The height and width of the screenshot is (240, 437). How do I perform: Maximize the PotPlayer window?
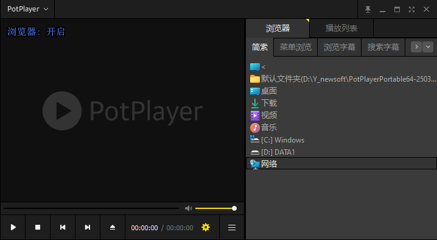click(397, 9)
